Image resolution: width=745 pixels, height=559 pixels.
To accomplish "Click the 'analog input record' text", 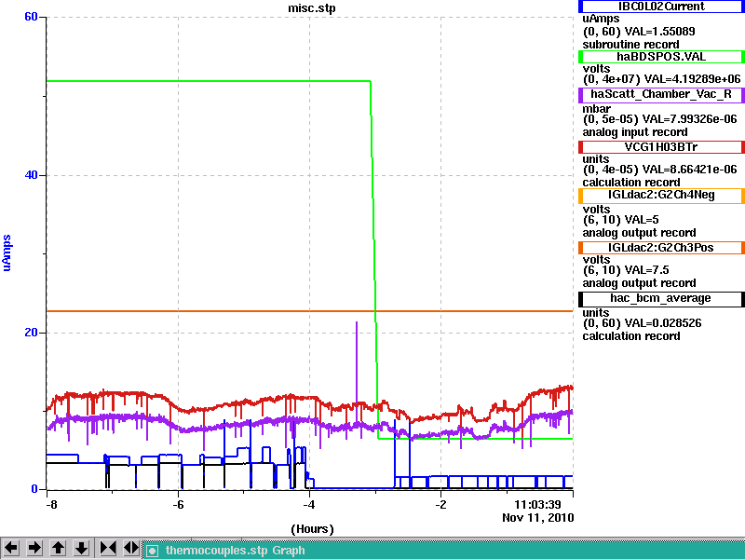I will (635, 132).
